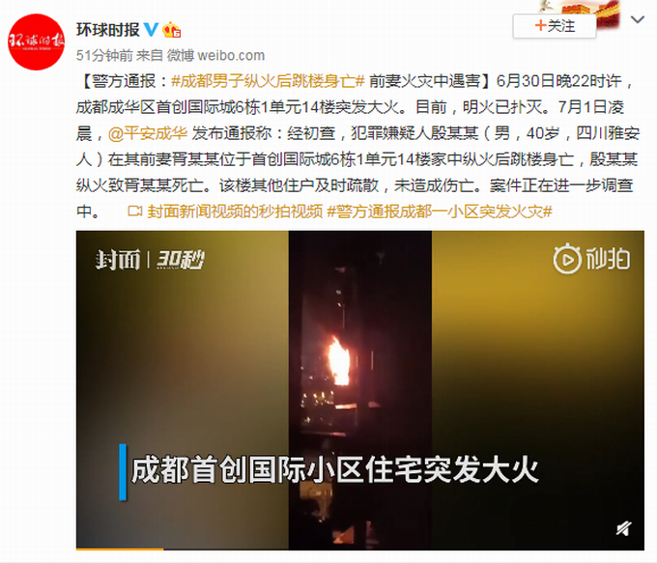Click the red plus icon in 关注
The height and width of the screenshot is (563, 657).
(540, 26)
